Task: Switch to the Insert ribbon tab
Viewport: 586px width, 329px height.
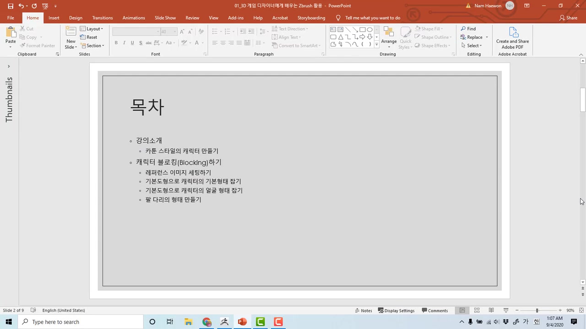Action: 54,17
